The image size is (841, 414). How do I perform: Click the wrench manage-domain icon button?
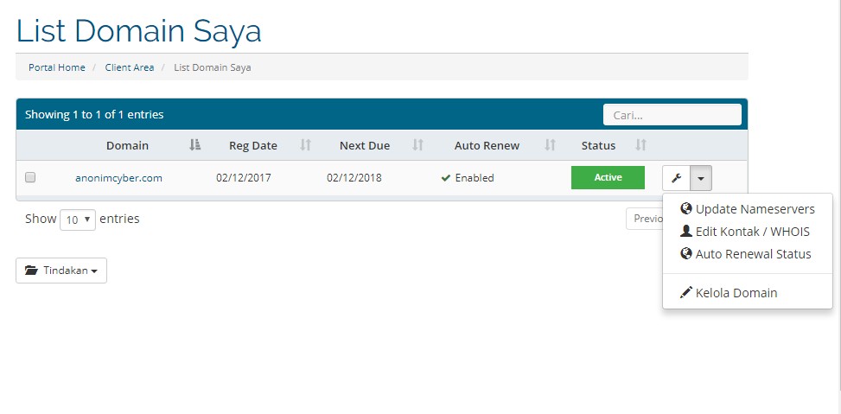[x=676, y=178]
